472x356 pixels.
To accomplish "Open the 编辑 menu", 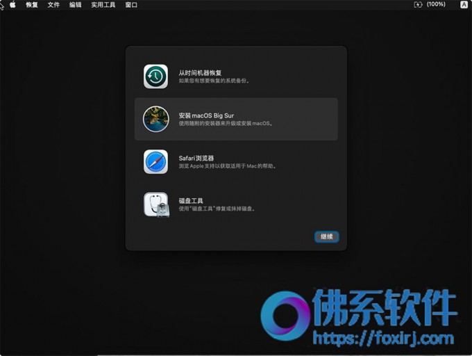I will (x=75, y=5).
